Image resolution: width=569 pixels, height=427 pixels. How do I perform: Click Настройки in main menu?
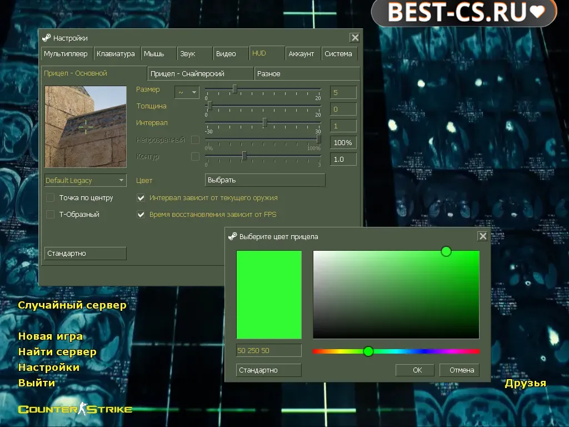point(49,367)
